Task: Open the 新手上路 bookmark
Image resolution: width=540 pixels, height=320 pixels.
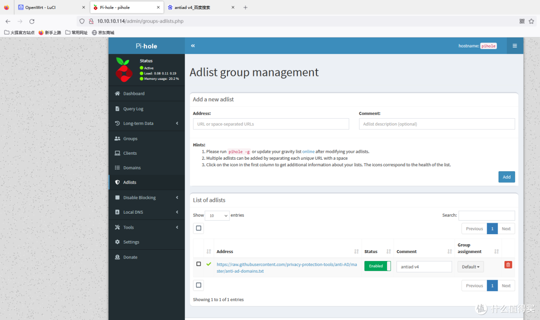Action: 50,32
